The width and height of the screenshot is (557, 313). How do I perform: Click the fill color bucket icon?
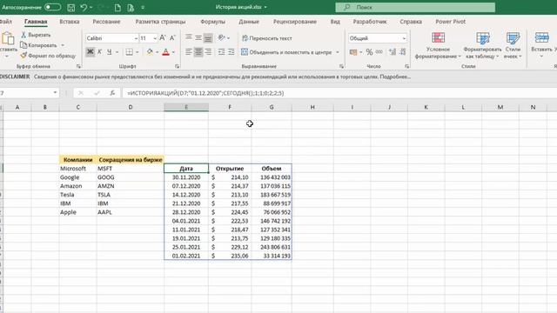[x=150, y=52]
